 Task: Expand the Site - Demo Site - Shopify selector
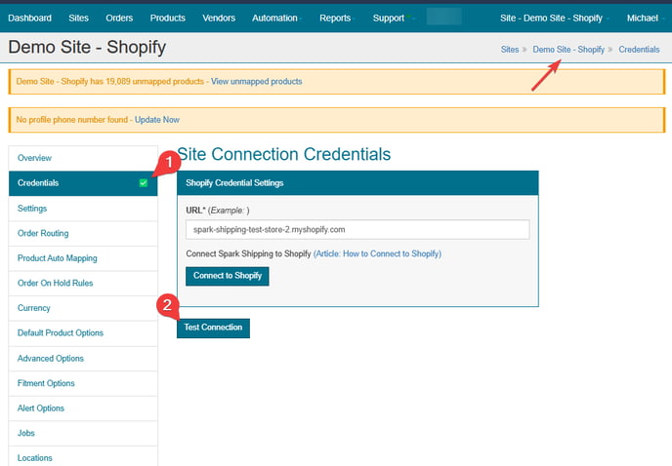pyautogui.click(x=553, y=18)
